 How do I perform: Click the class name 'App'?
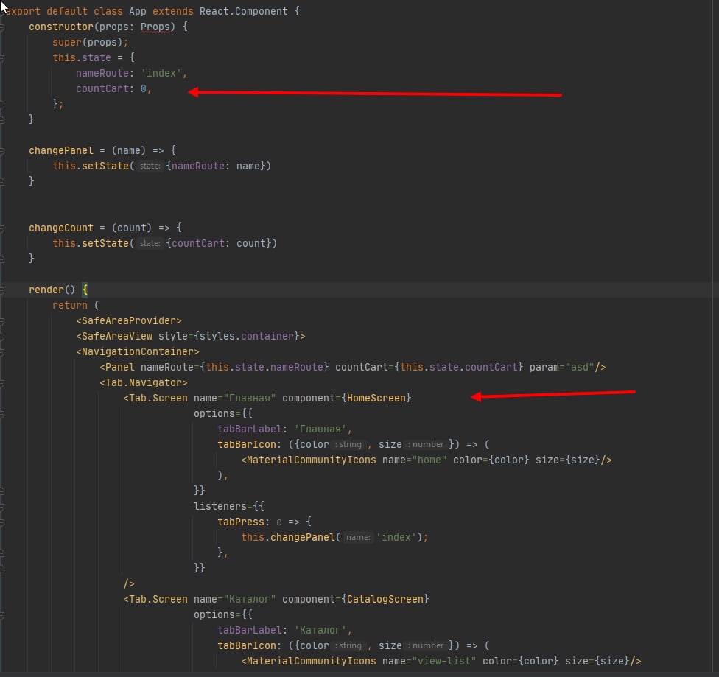(x=138, y=11)
